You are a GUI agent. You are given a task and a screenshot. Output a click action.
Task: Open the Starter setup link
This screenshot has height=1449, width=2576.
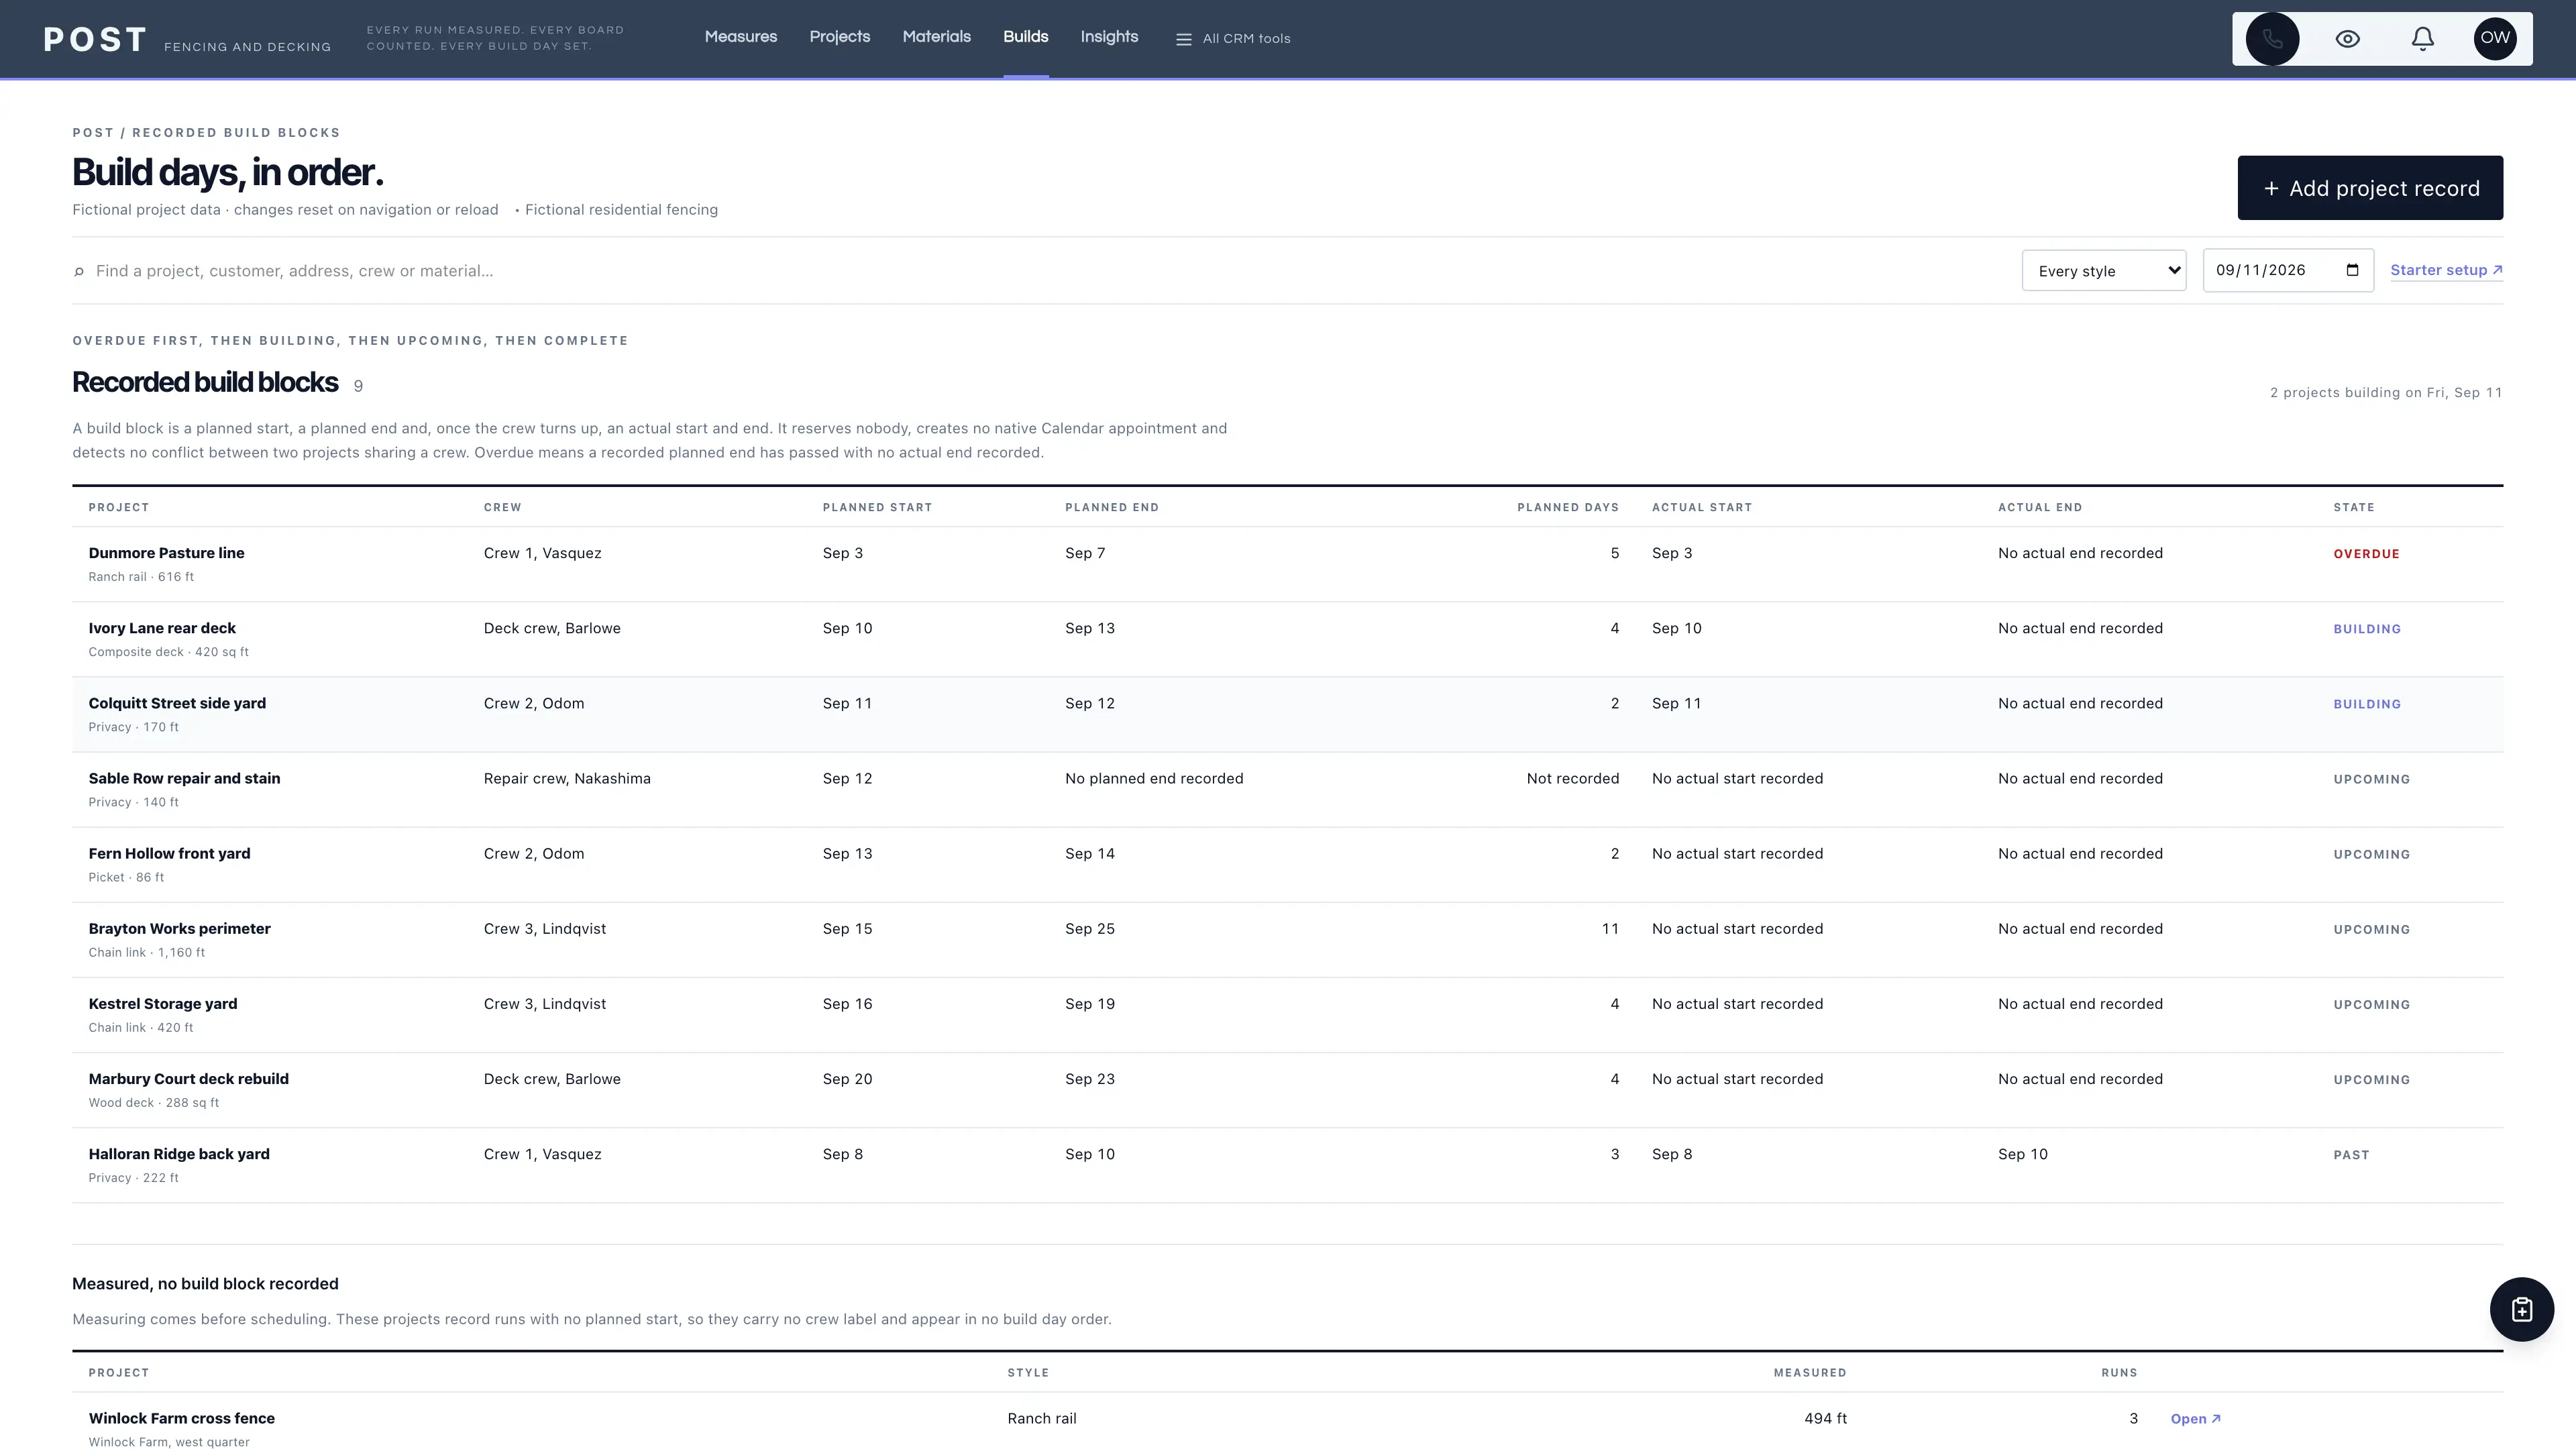[x=2446, y=270]
